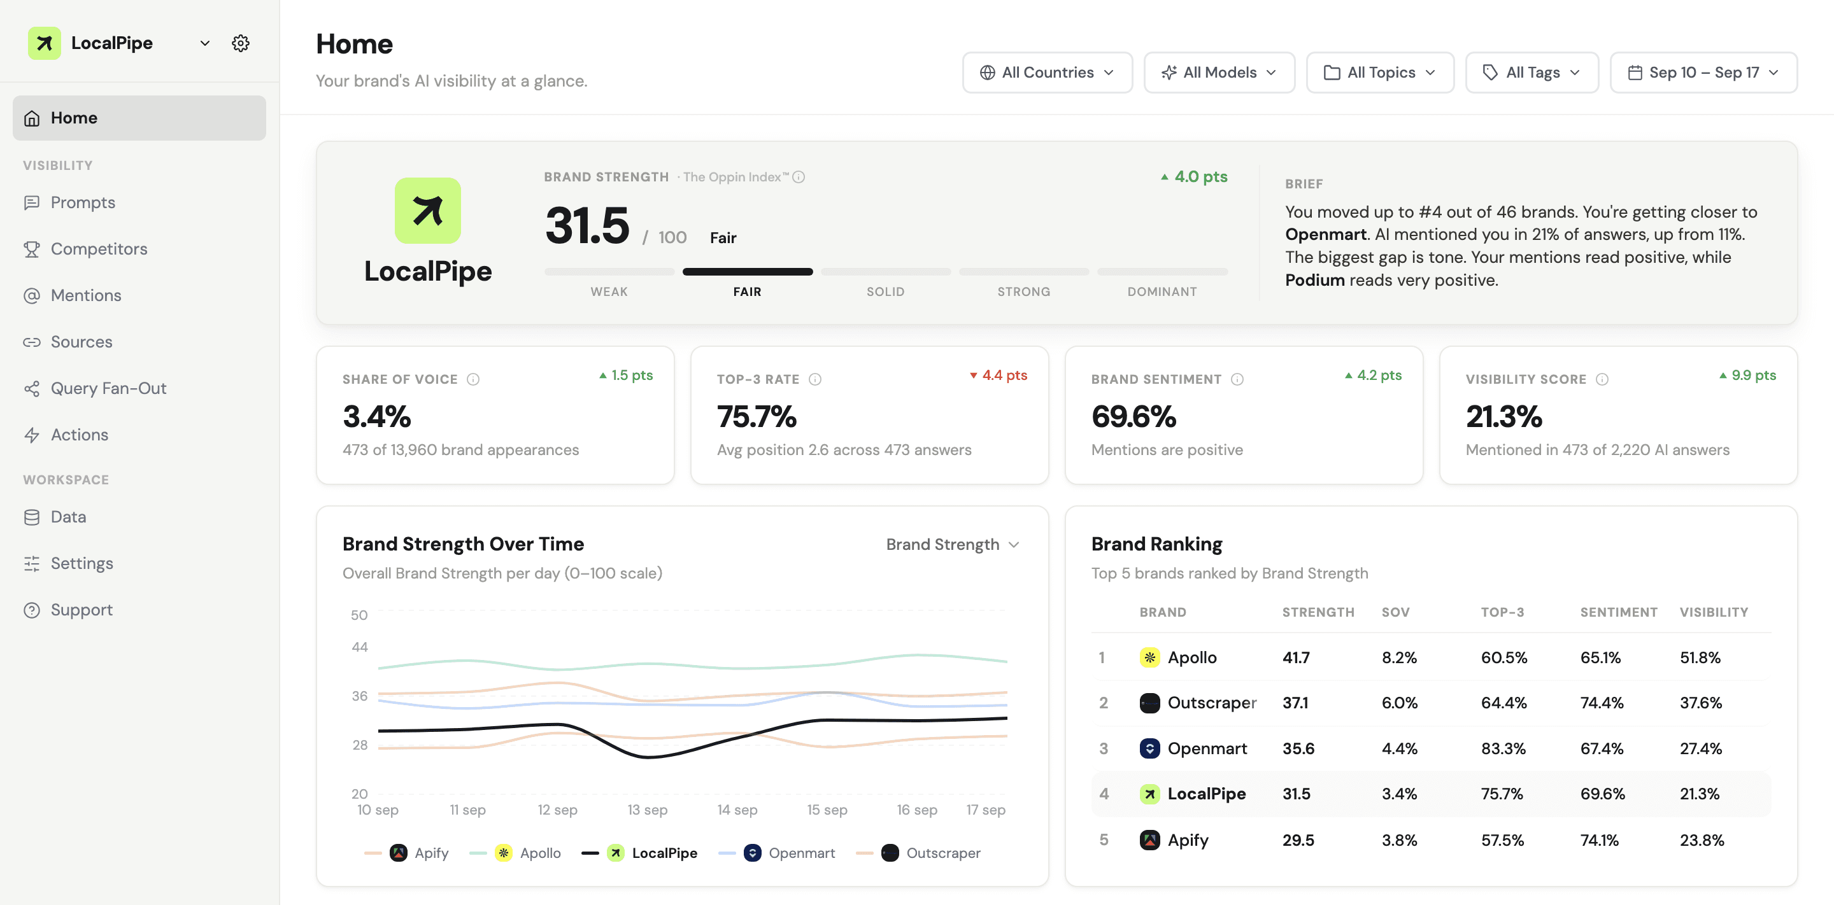Click the Prompts message icon in sidebar
The image size is (1834, 905).
point(31,203)
